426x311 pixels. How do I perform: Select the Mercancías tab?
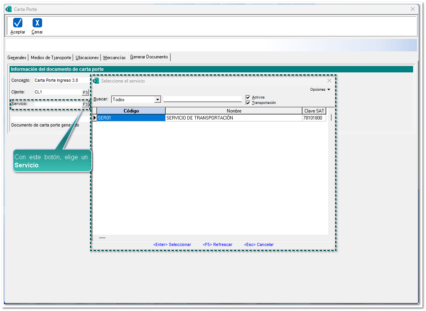pyautogui.click(x=114, y=58)
